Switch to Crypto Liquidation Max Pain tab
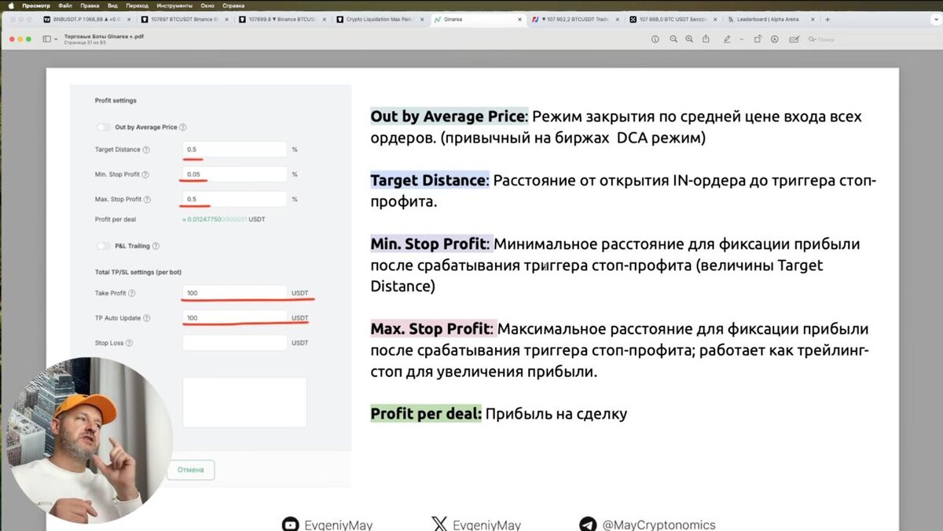Screen dimensions: 943x531 tap(380, 19)
